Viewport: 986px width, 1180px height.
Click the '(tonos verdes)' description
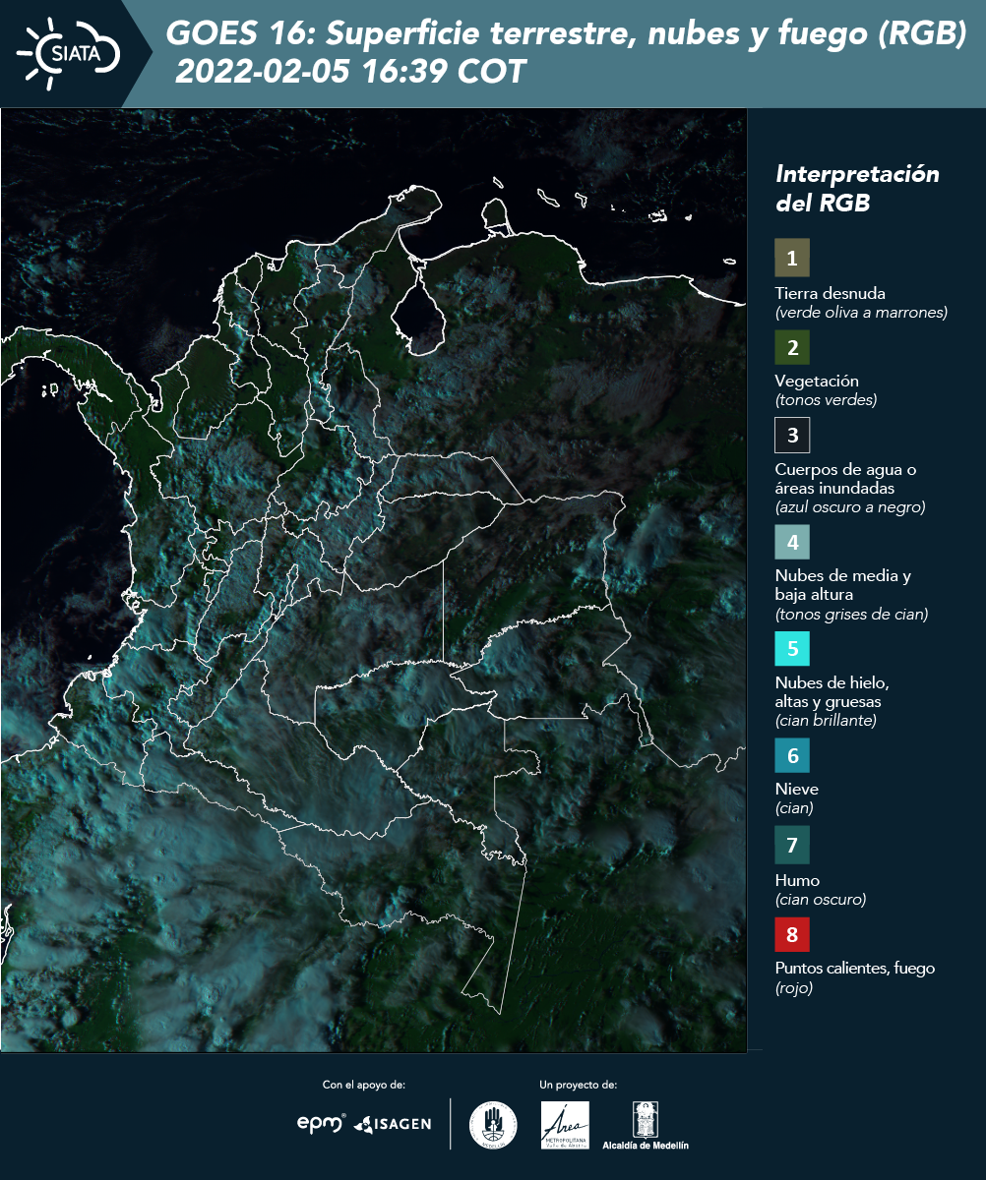pyautogui.click(x=826, y=400)
